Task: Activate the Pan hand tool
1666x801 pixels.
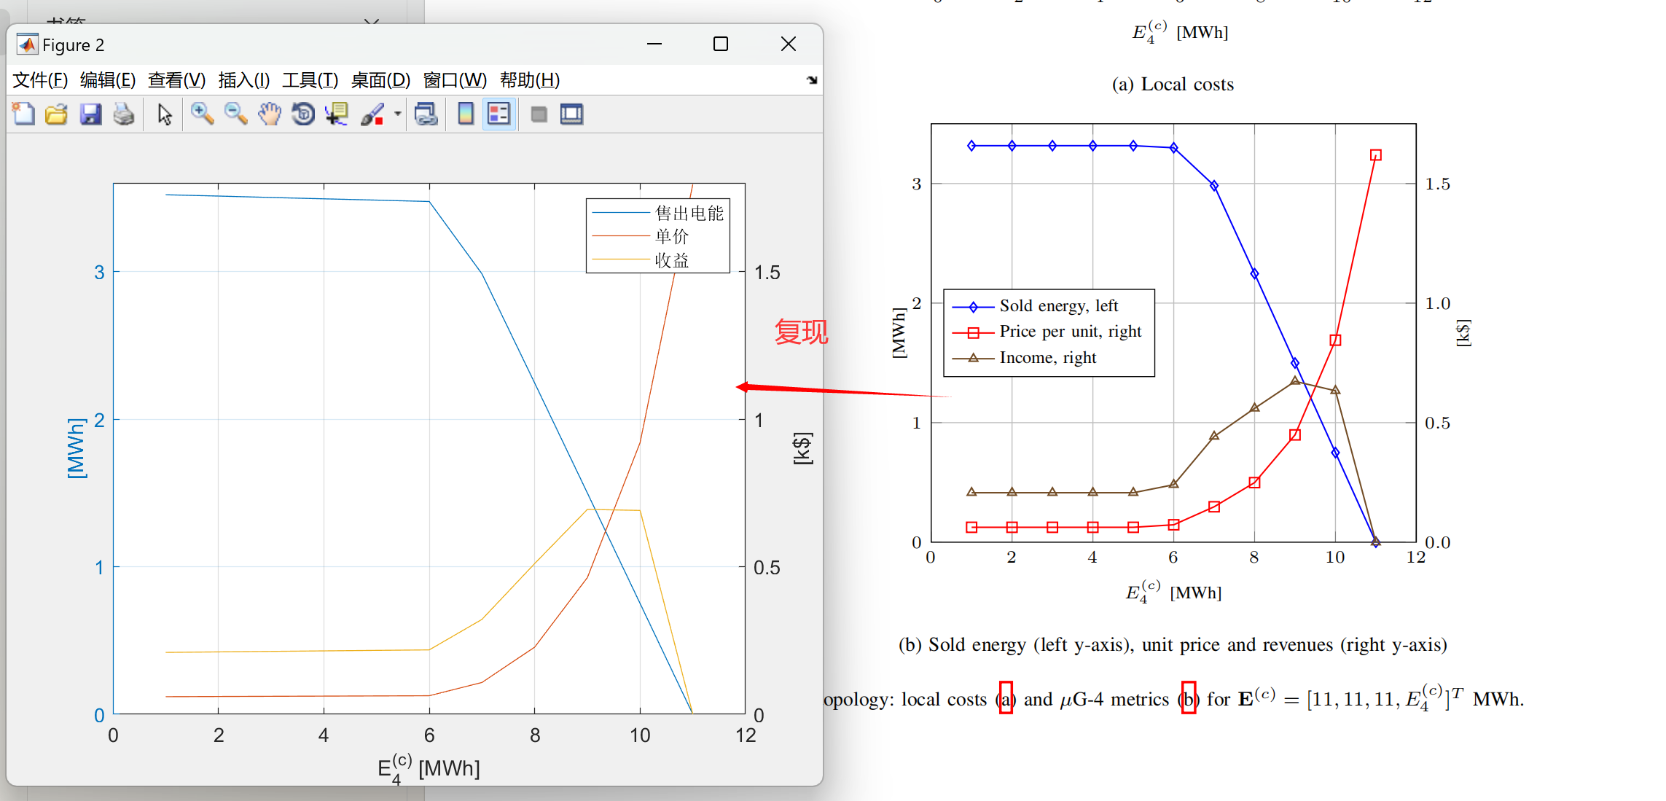Action: pyautogui.click(x=269, y=114)
